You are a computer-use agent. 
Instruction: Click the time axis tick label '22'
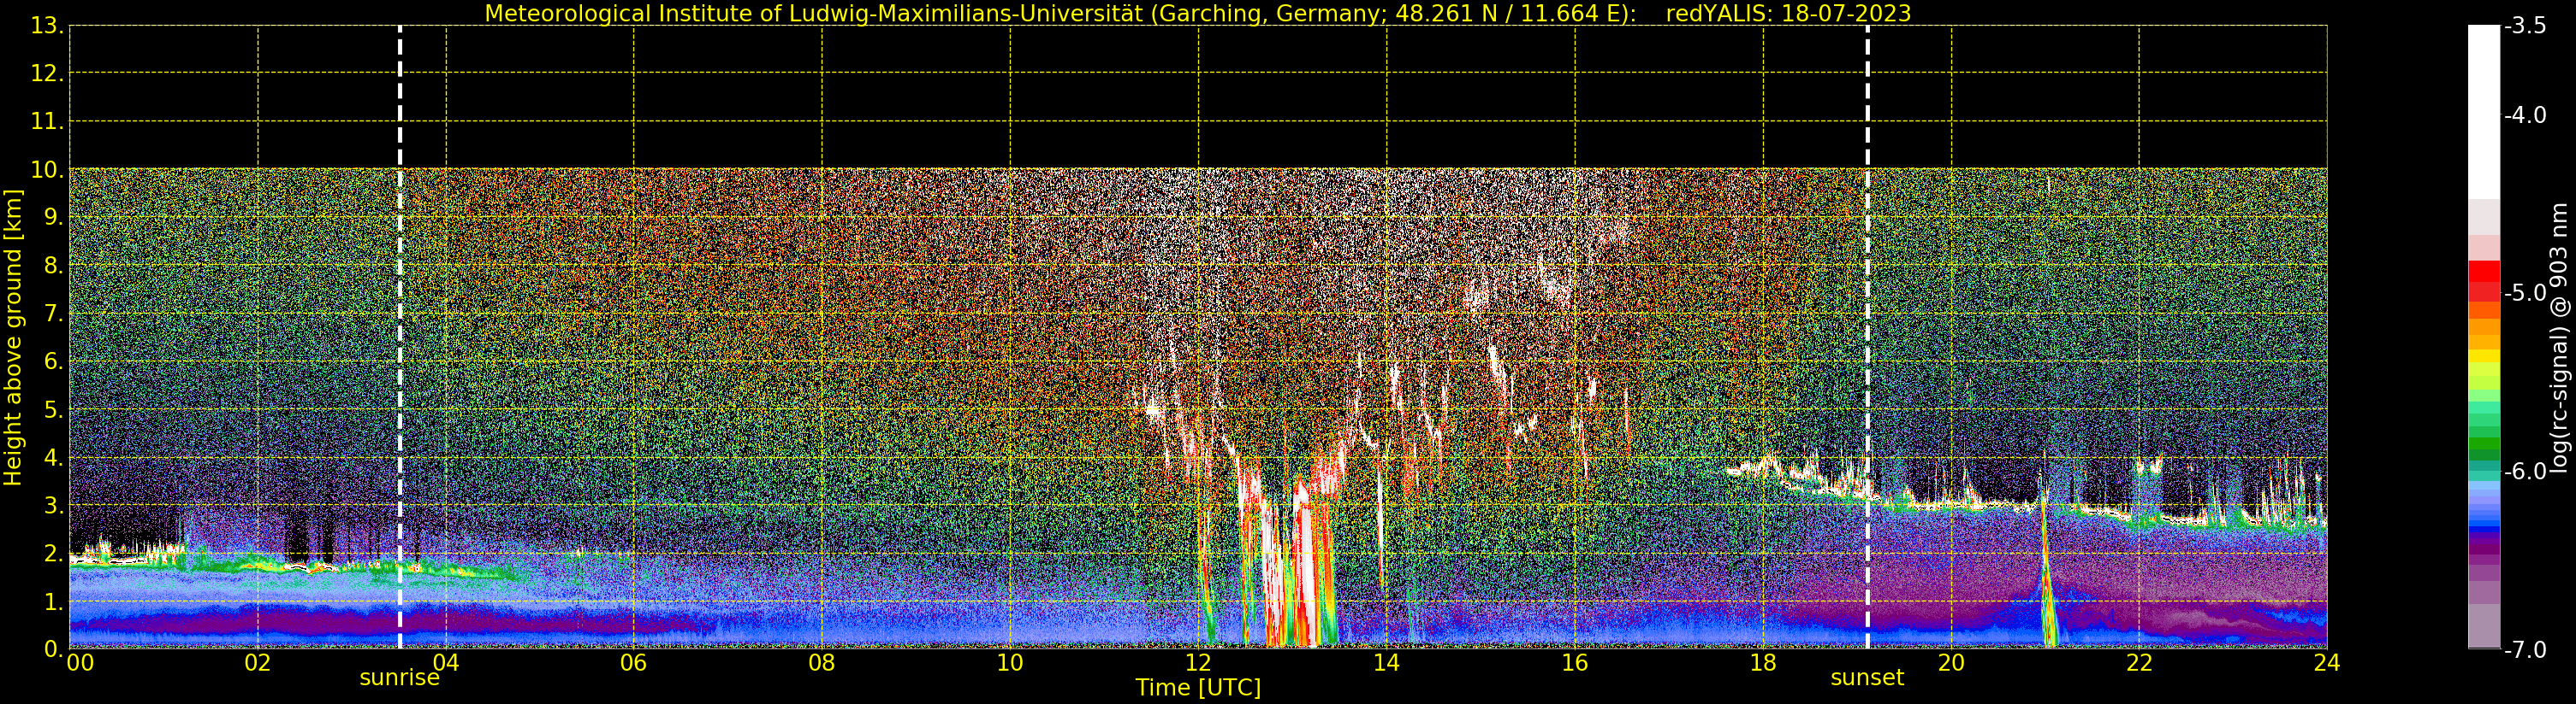click(2139, 663)
